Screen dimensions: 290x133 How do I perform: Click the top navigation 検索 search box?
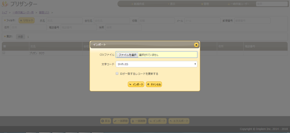(272, 4)
